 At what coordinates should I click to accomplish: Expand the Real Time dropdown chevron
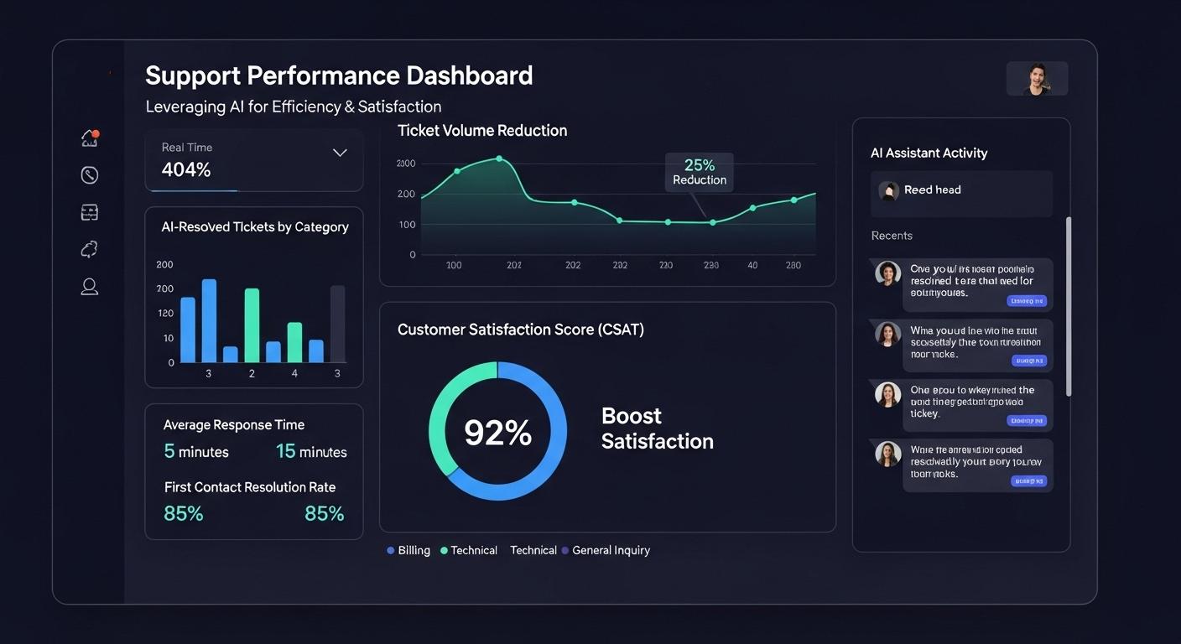(340, 153)
